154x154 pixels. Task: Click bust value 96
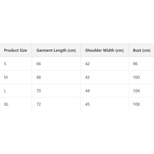(135, 64)
